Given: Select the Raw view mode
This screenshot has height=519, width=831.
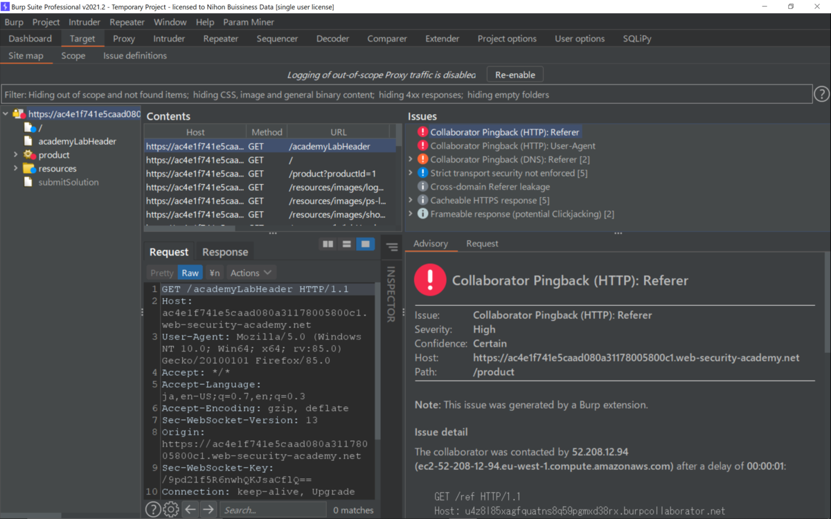Looking at the screenshot, I should pos(190,273).
